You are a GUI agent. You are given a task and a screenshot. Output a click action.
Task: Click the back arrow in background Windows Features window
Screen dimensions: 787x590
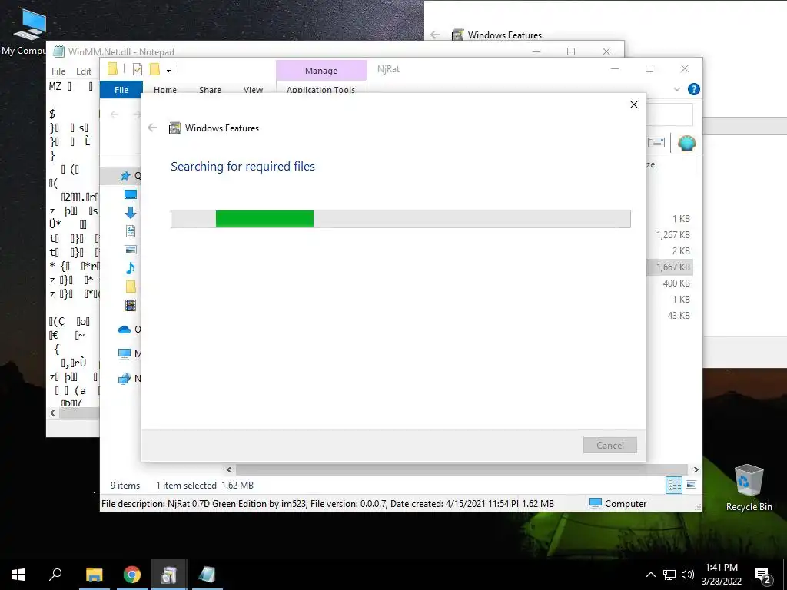point(435,35)
